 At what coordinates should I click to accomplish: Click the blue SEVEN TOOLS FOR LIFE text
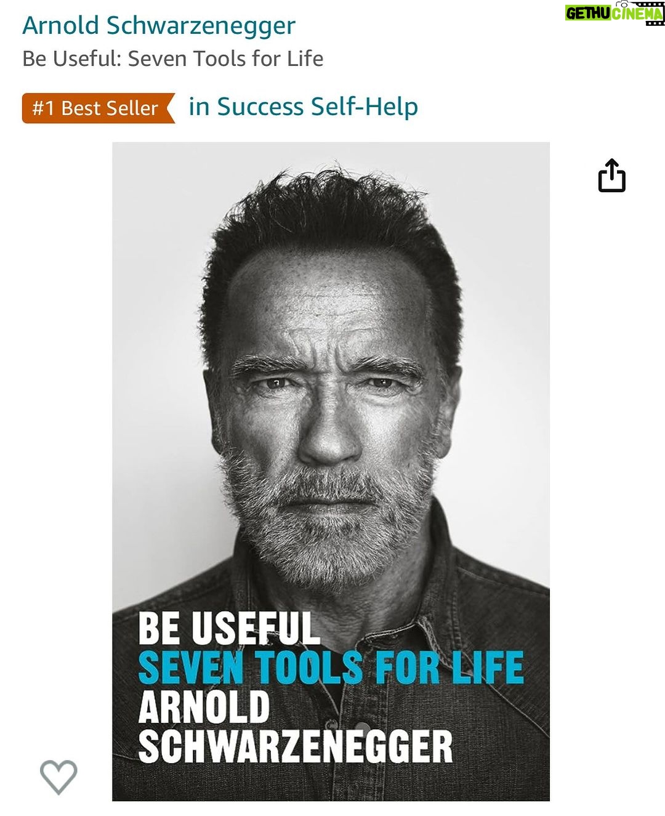coord(331,668)
